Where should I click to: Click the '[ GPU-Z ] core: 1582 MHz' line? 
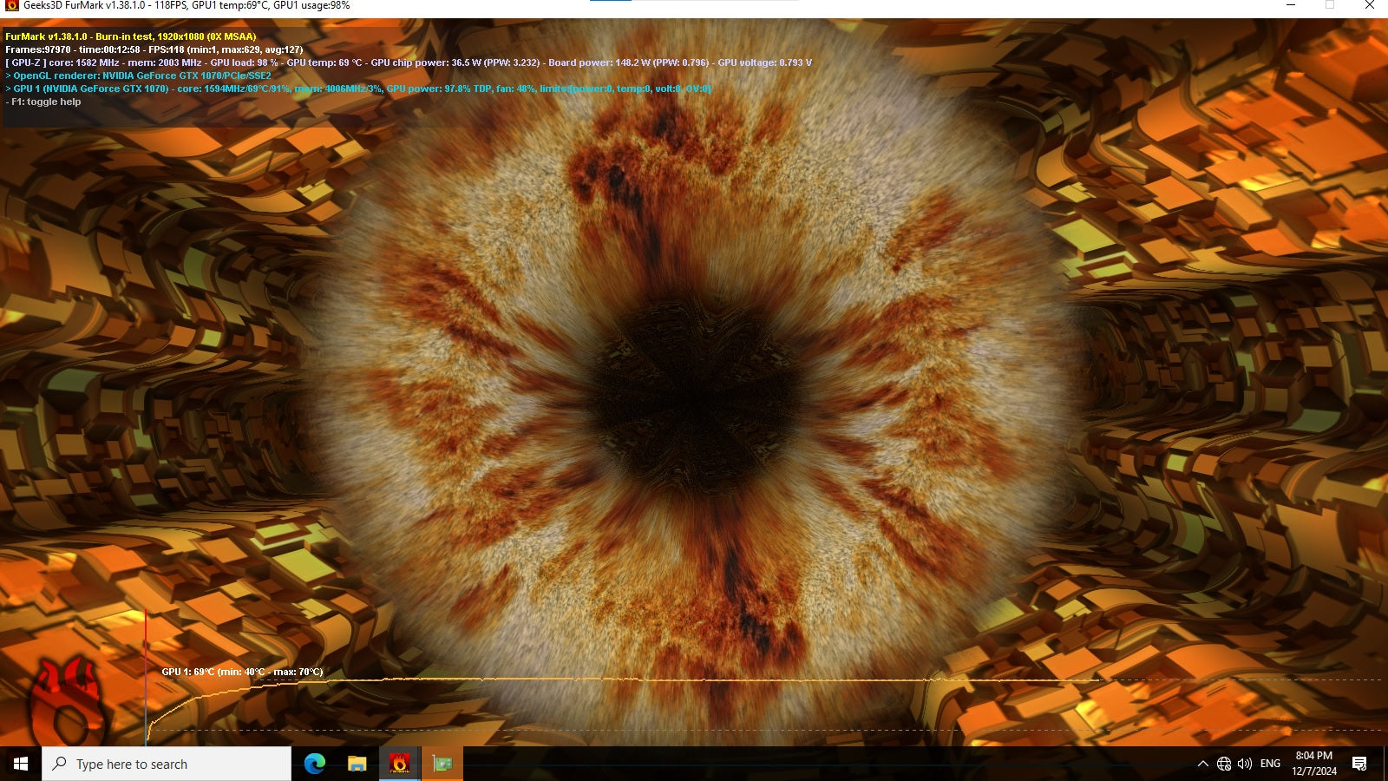pos(409,62)
